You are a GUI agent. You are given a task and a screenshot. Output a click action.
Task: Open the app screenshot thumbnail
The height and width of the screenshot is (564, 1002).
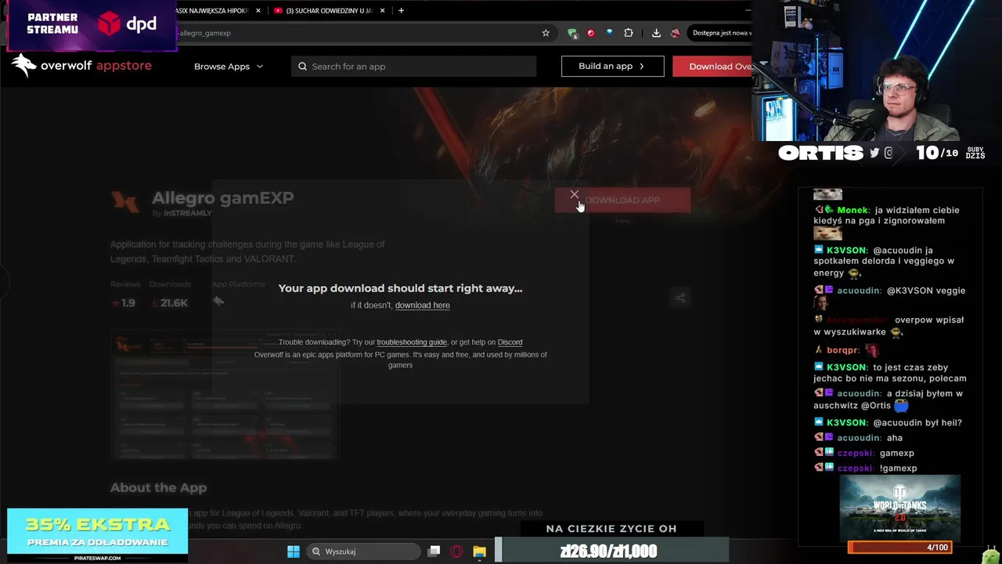tap(224, 395)
